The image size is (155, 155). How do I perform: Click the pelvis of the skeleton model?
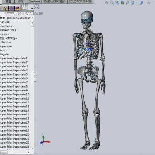(x=88, y=74)
